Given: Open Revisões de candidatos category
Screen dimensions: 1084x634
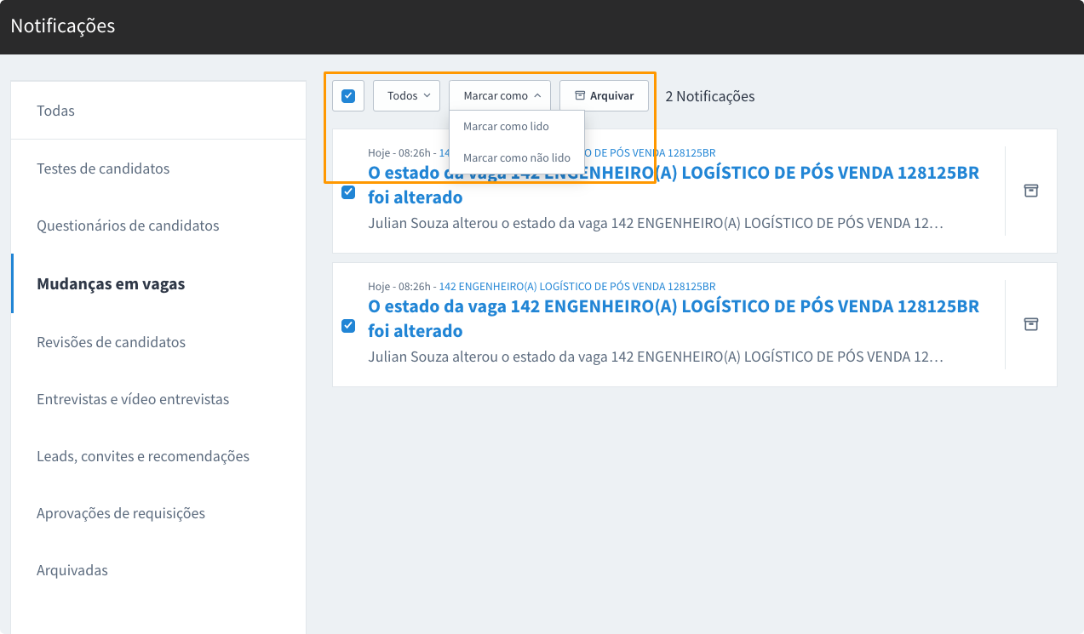Looking at the screenshot, I should click(x=111, y=342).
